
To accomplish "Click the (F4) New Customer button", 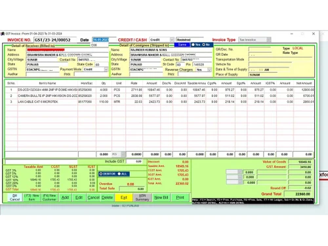I will [x=49, y=197].
